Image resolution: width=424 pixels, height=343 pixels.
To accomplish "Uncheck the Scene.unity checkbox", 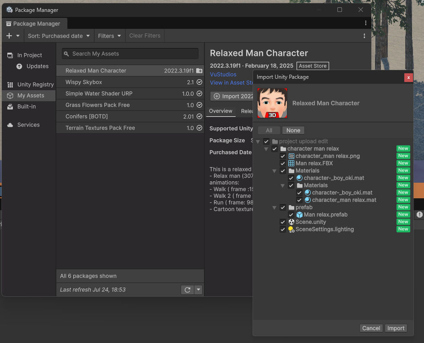I will tap(283, 222).
